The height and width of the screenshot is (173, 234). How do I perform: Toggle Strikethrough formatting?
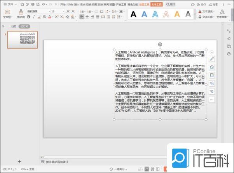tap(44, 17)
